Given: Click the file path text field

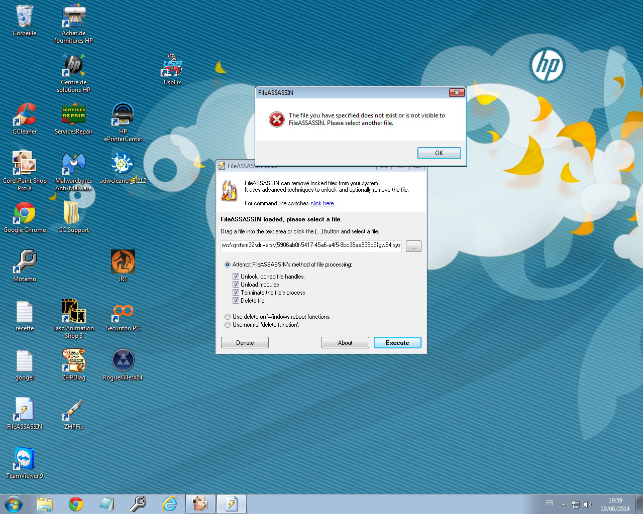Looking at the screenshot, I should pyautogui.click(x=311, y=245).
